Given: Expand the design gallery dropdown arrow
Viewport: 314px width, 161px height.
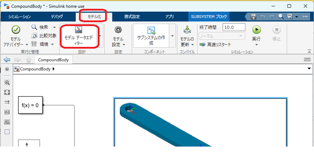Looking at the screenshot, I should point(100,36).
